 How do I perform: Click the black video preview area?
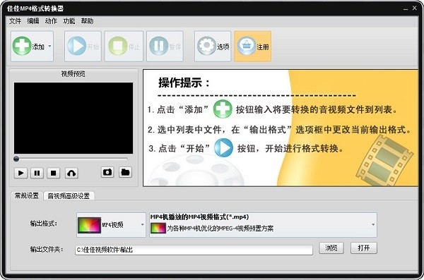pos(73,118)
